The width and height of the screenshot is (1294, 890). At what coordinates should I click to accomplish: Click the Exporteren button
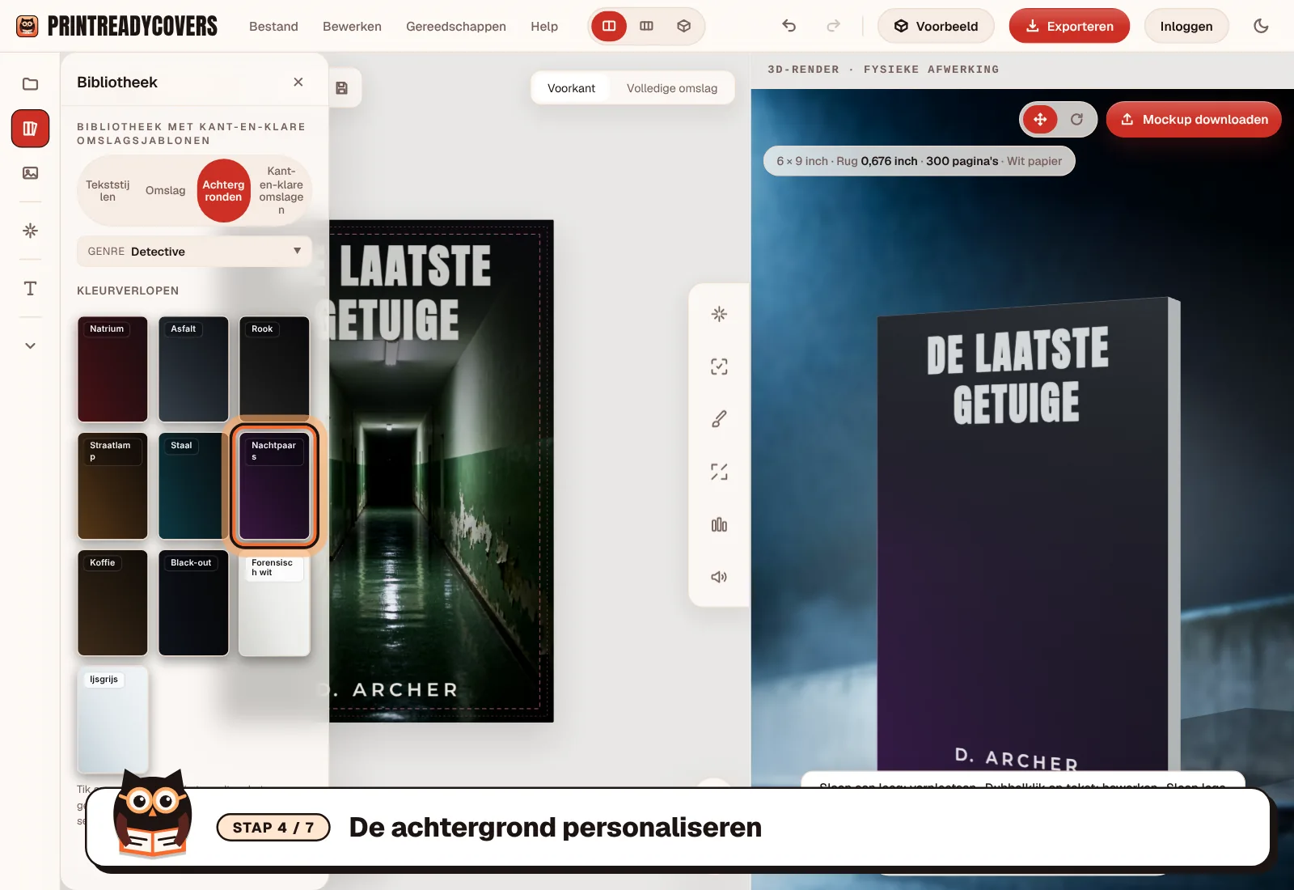click(1069, 26)
